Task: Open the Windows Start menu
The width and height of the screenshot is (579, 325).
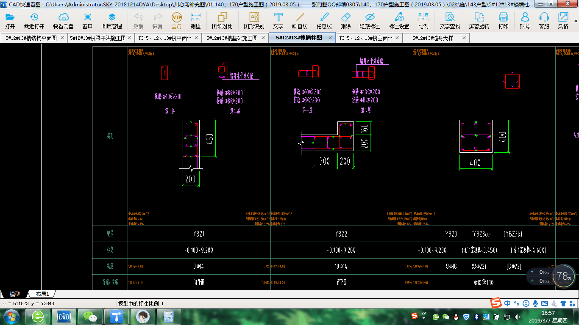Action: pyautogui.click(x=11, y=316)
